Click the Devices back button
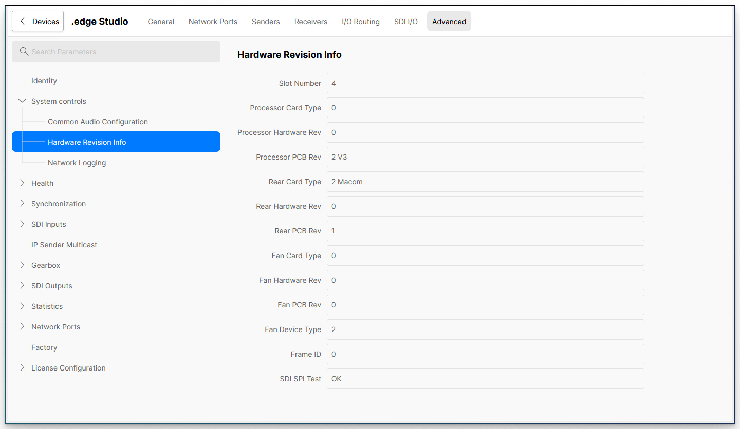The height and width of the screenshot is (429, 740). point(38,22)
